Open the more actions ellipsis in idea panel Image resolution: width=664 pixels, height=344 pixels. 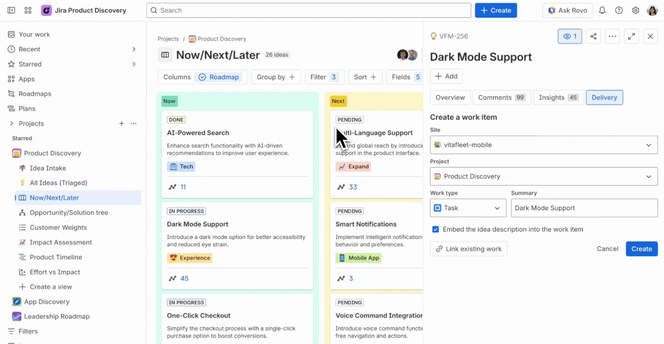point(612,37)
